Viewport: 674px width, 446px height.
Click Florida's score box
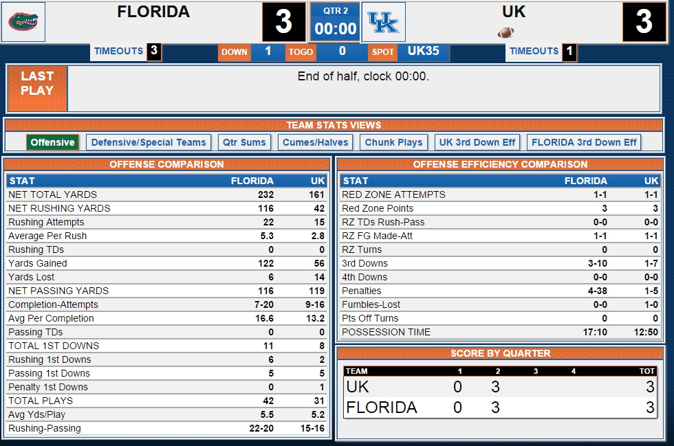(x=283, y=21)
